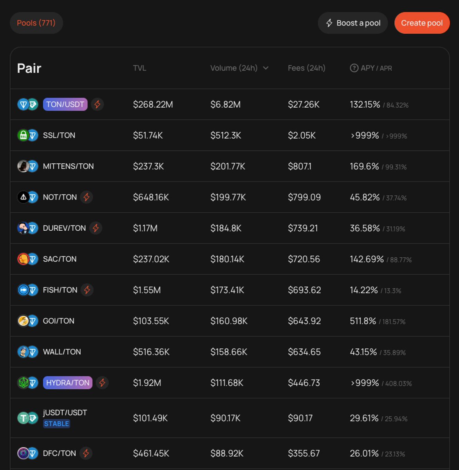Select the Pools (771) tab

click(x=36, y=23)
